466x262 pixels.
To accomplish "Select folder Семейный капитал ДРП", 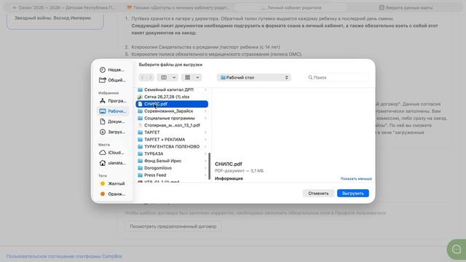I will 172,90.
